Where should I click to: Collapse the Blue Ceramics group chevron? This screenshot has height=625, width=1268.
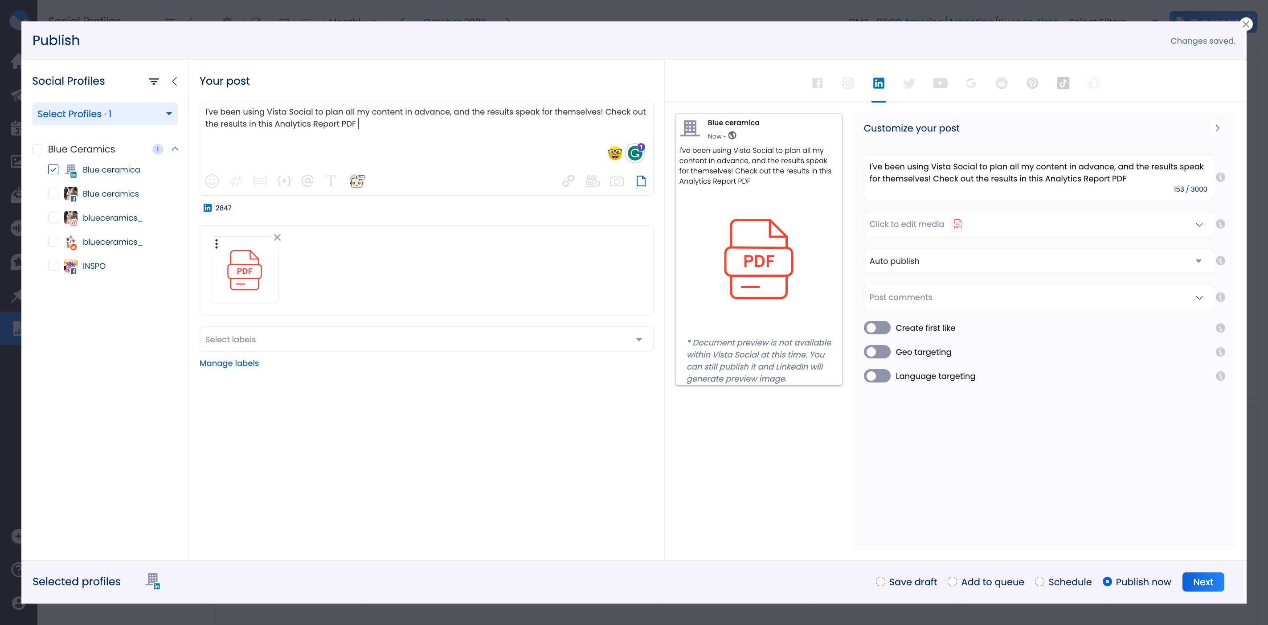[175, 149]
